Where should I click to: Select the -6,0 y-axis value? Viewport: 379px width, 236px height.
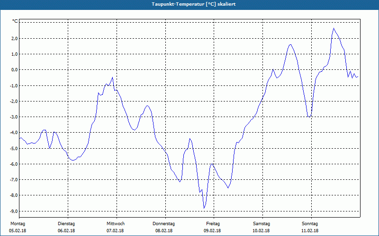pos(13,164)
